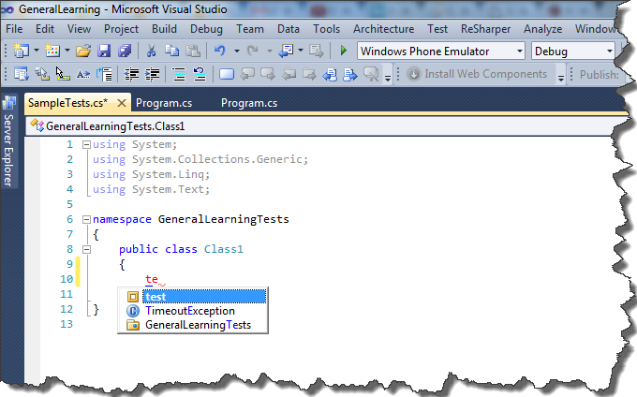Open the Analyze menu
The height and width of the screenshot is (397, 637).
coord(542,29)
